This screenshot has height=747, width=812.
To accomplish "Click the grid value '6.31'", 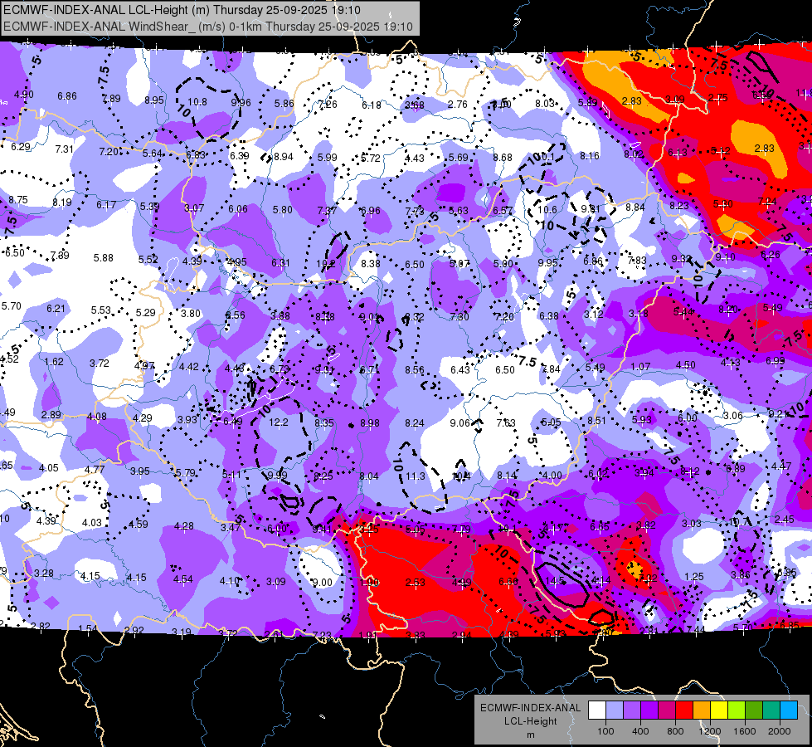I will (x=280, y=263).
